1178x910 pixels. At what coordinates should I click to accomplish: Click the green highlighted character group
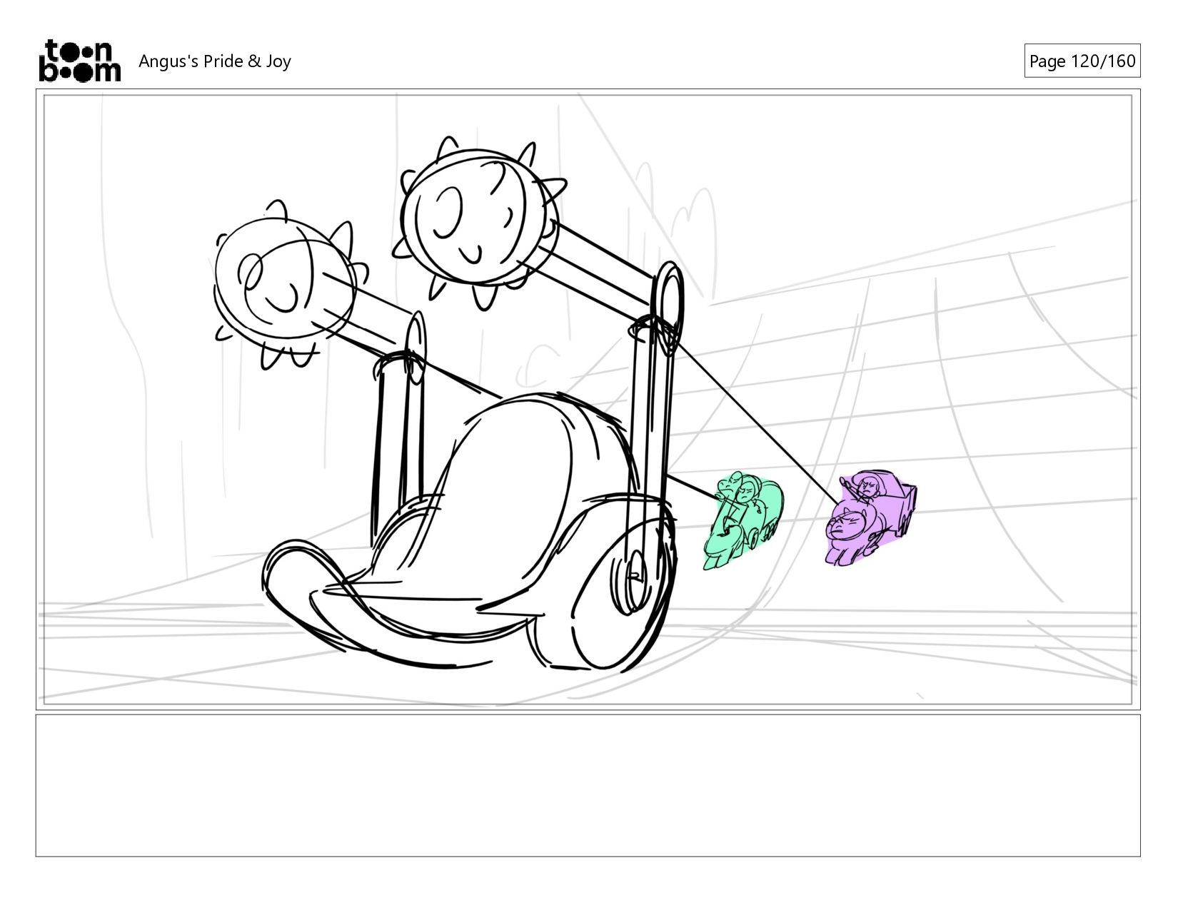pyautogui.click(x=742, y=521)
